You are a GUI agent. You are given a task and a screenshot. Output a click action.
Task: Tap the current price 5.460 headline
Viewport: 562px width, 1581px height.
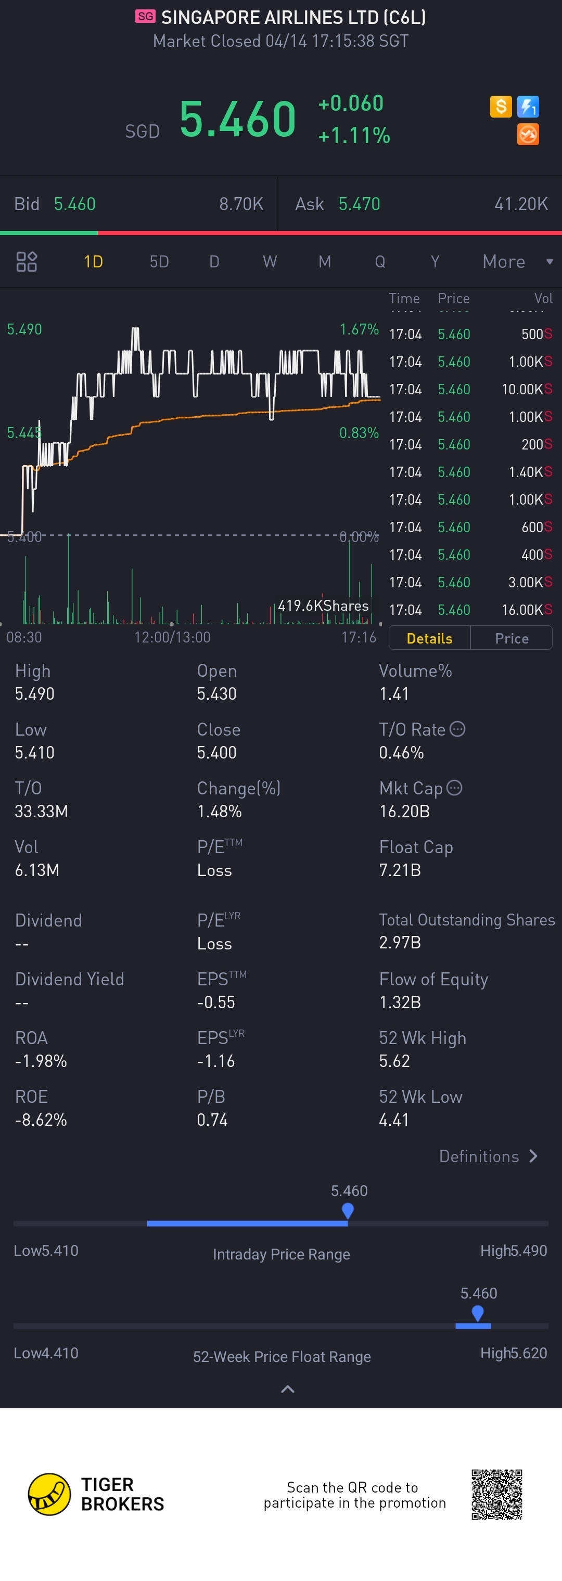click(238, 119)
